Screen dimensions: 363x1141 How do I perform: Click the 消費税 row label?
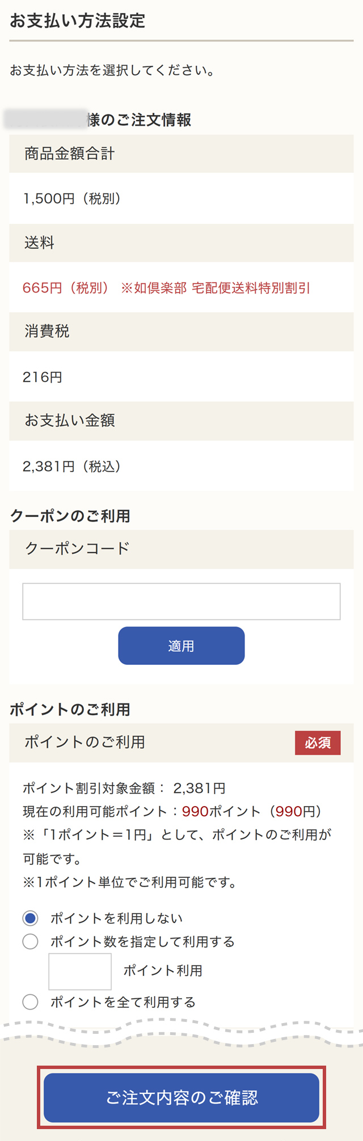coord(45,332)
